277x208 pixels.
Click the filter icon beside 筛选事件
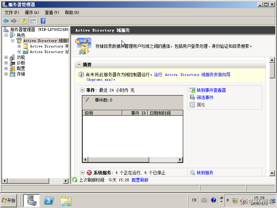pos(193,97)
